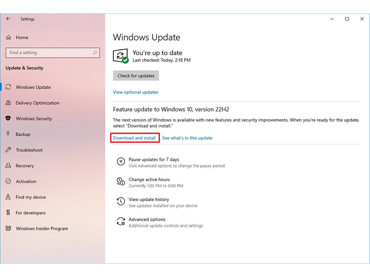Click the Backup upload arrow icon
The width and height of the screenshot is (370, 277).
pos(8,134)
